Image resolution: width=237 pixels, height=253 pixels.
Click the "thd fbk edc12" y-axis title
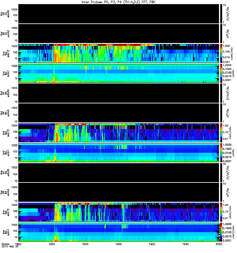(6, 133)
